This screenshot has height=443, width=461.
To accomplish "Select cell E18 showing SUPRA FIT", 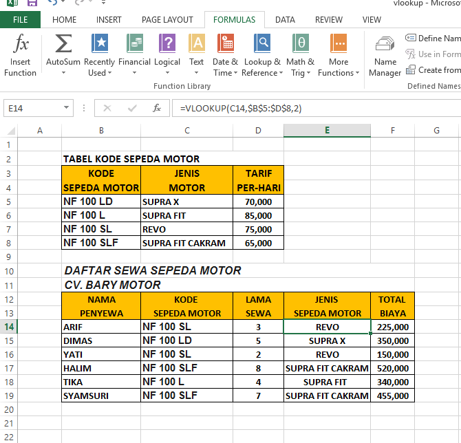I will tap(327, 382).
